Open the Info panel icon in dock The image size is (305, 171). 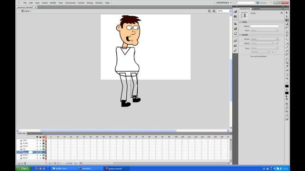pos(235,28)
